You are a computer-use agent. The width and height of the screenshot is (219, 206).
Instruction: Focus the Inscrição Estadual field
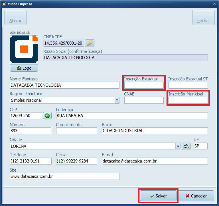[144, 85]
